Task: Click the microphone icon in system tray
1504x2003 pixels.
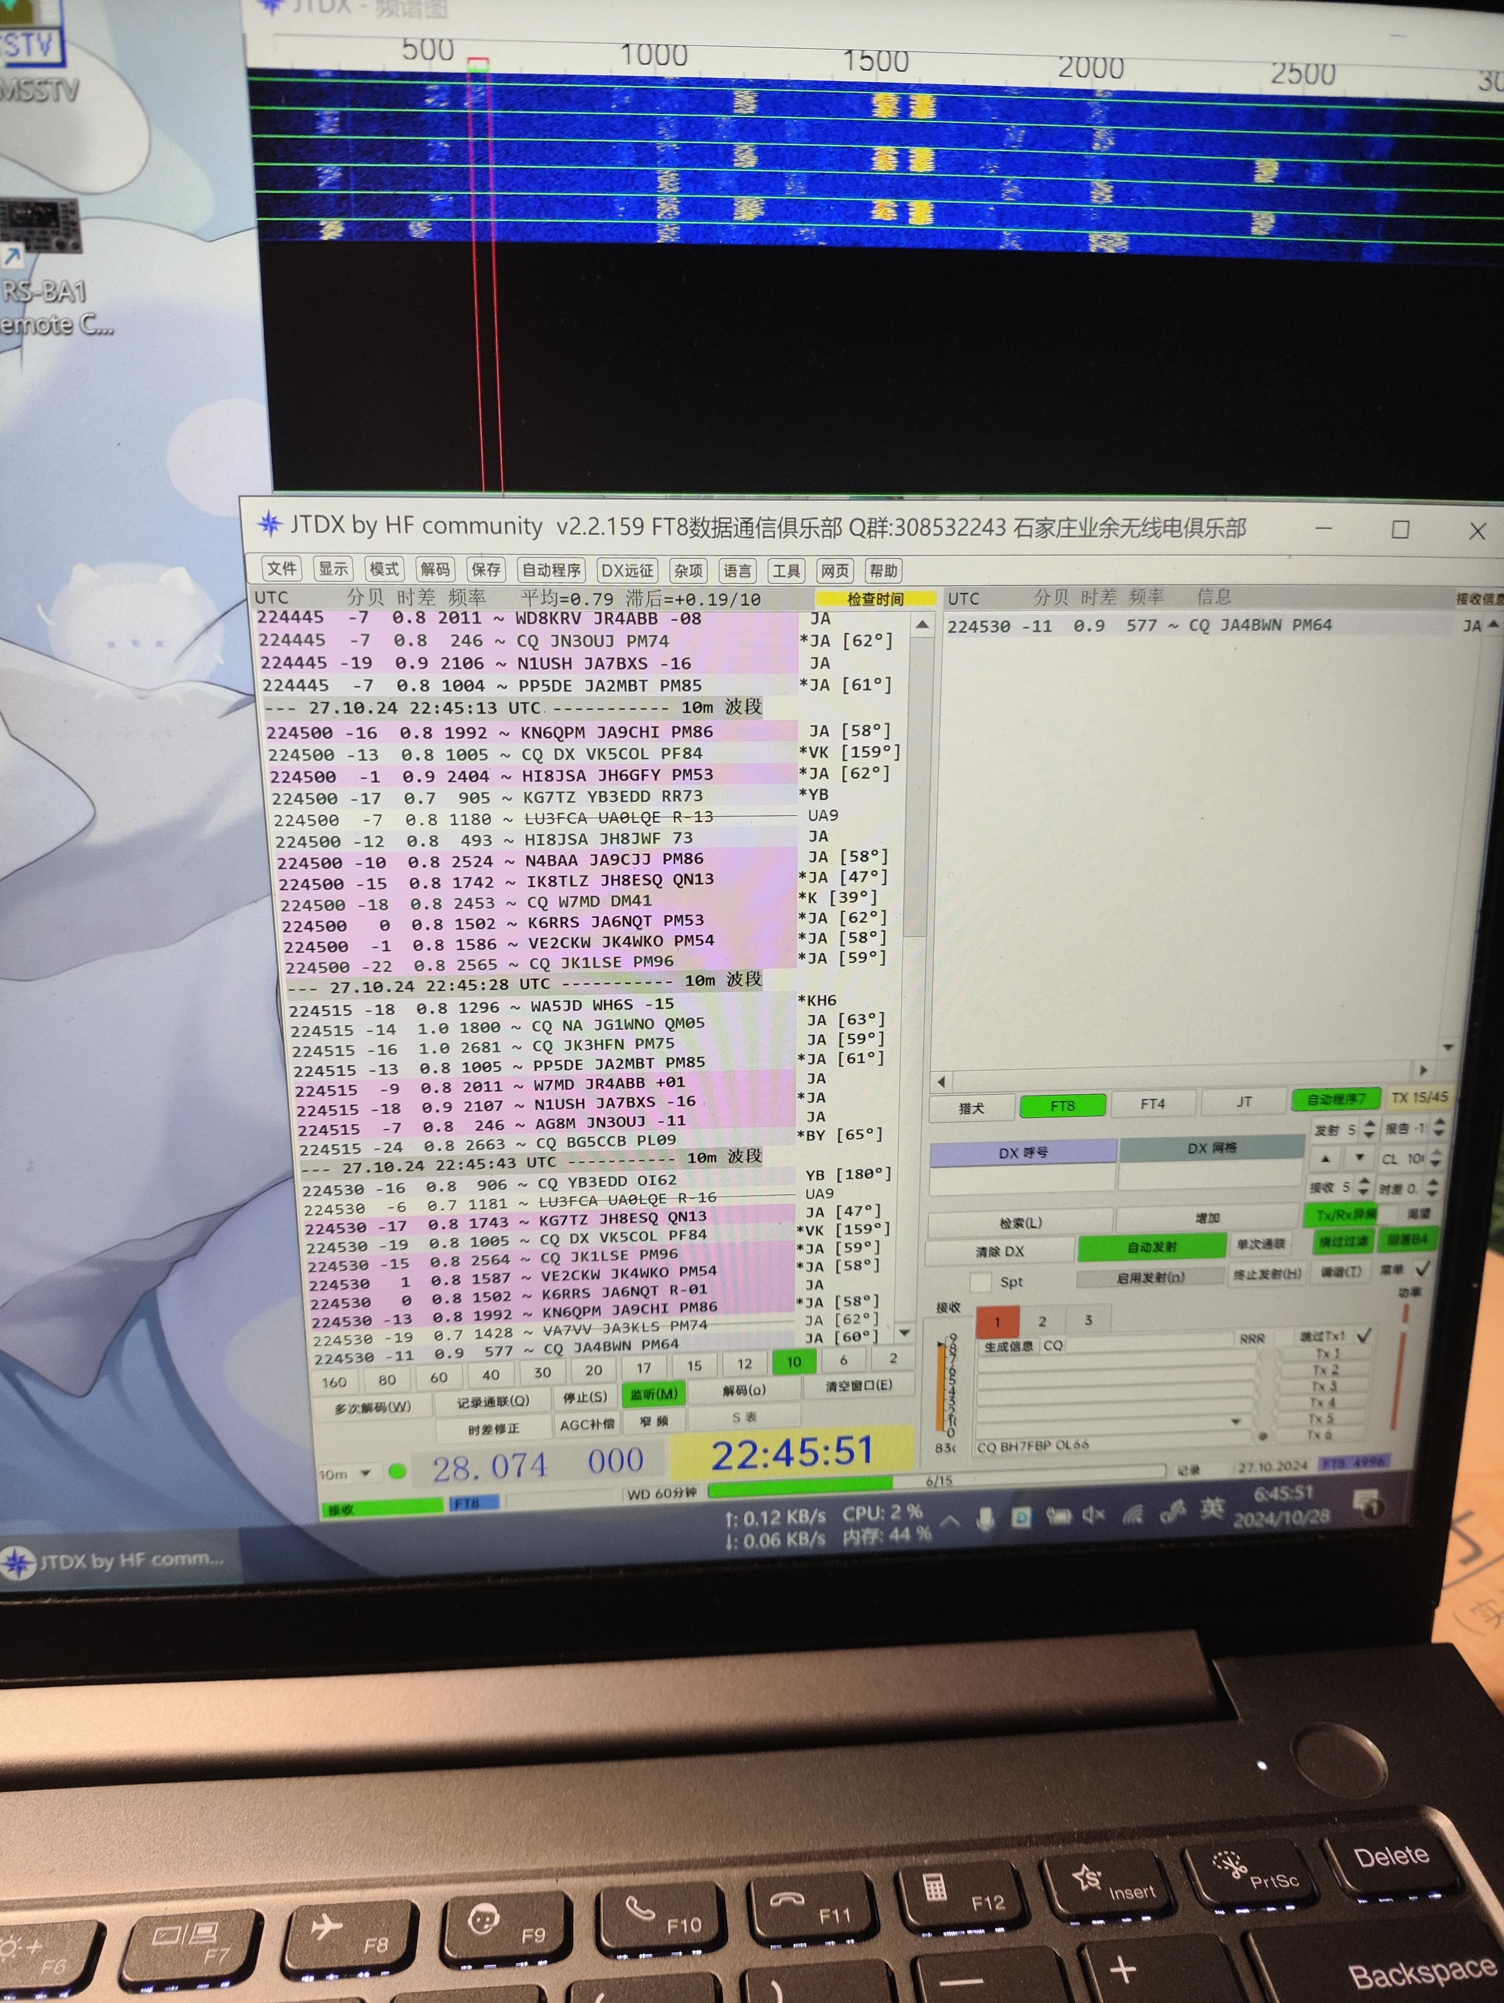Action: point(985,1520)
